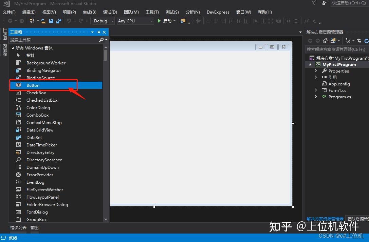This screenshot has height=242, width=369.
Task: Click the Bring to Front icon
Action: 306,21
